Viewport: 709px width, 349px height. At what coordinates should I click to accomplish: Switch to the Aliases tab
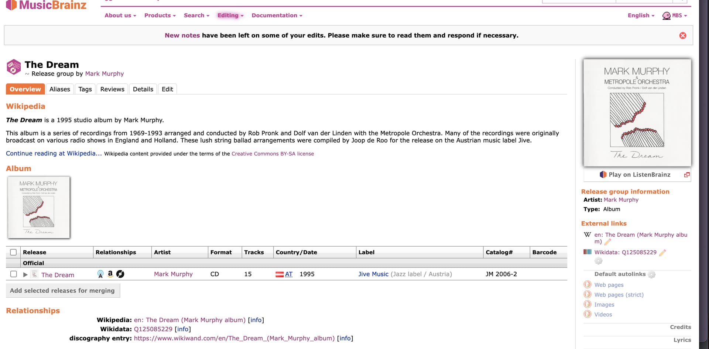[59, 89]
